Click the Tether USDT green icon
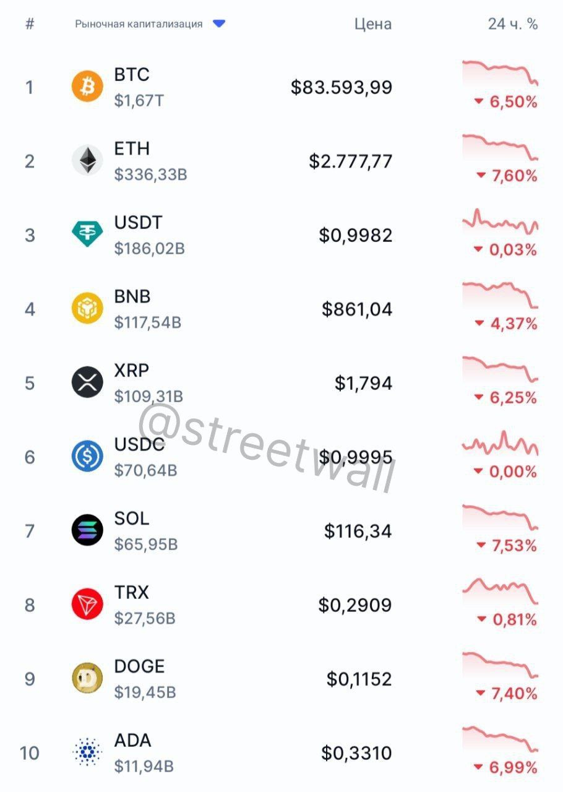 [87, 235]
